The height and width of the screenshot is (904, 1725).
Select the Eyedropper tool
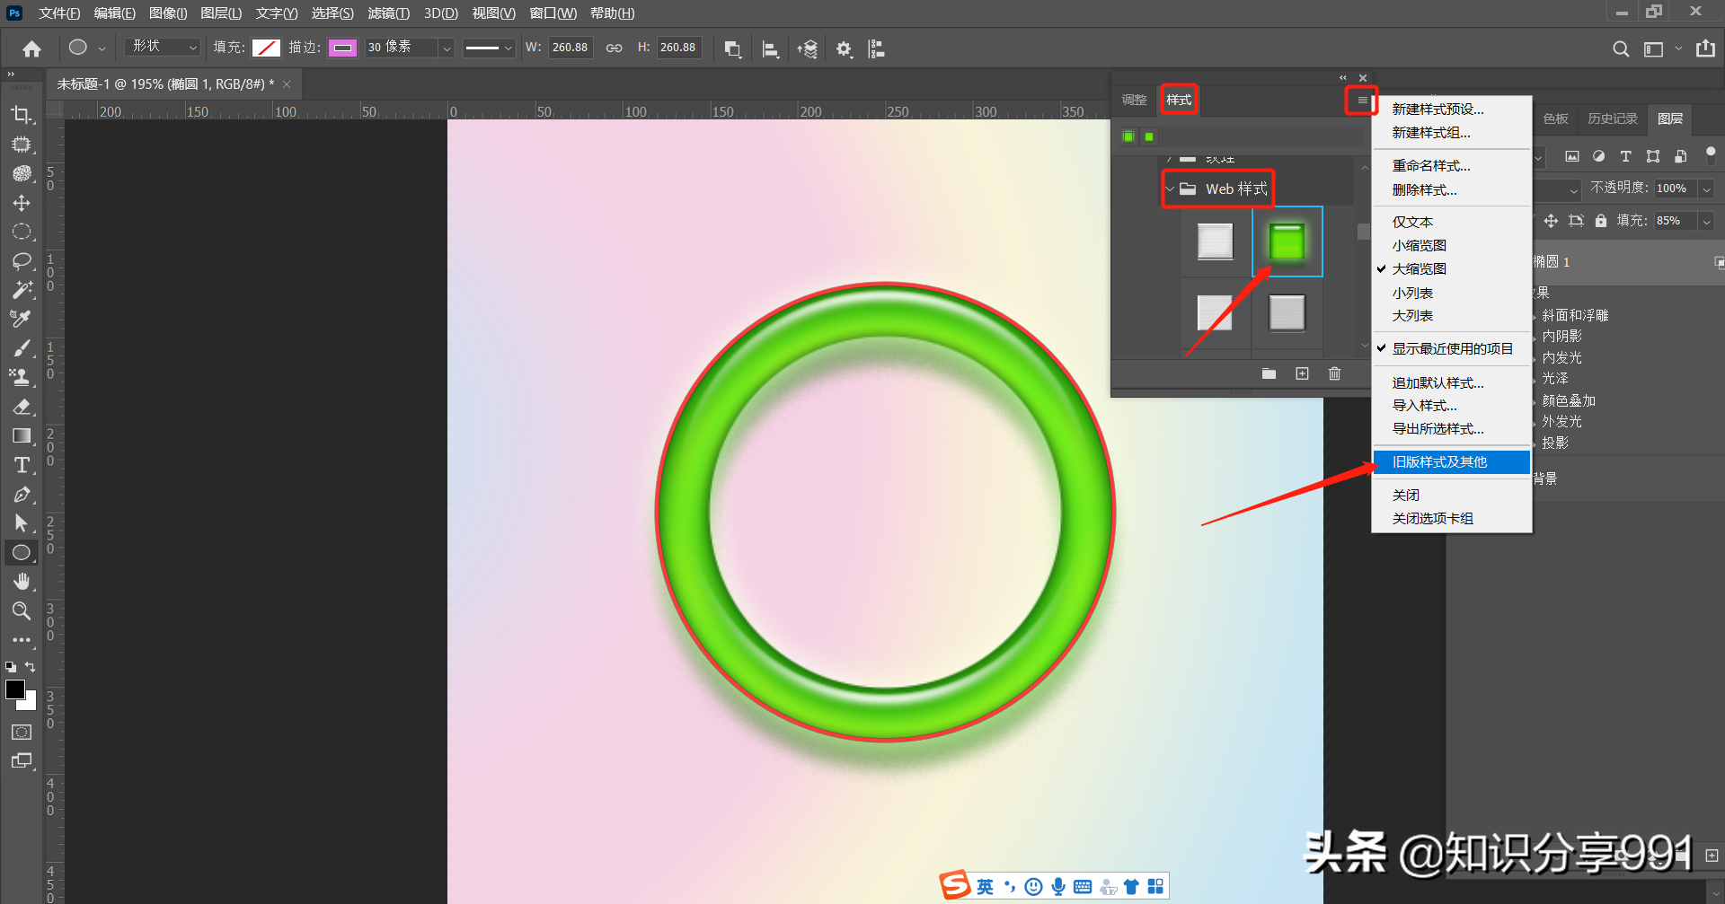[22, 319]
